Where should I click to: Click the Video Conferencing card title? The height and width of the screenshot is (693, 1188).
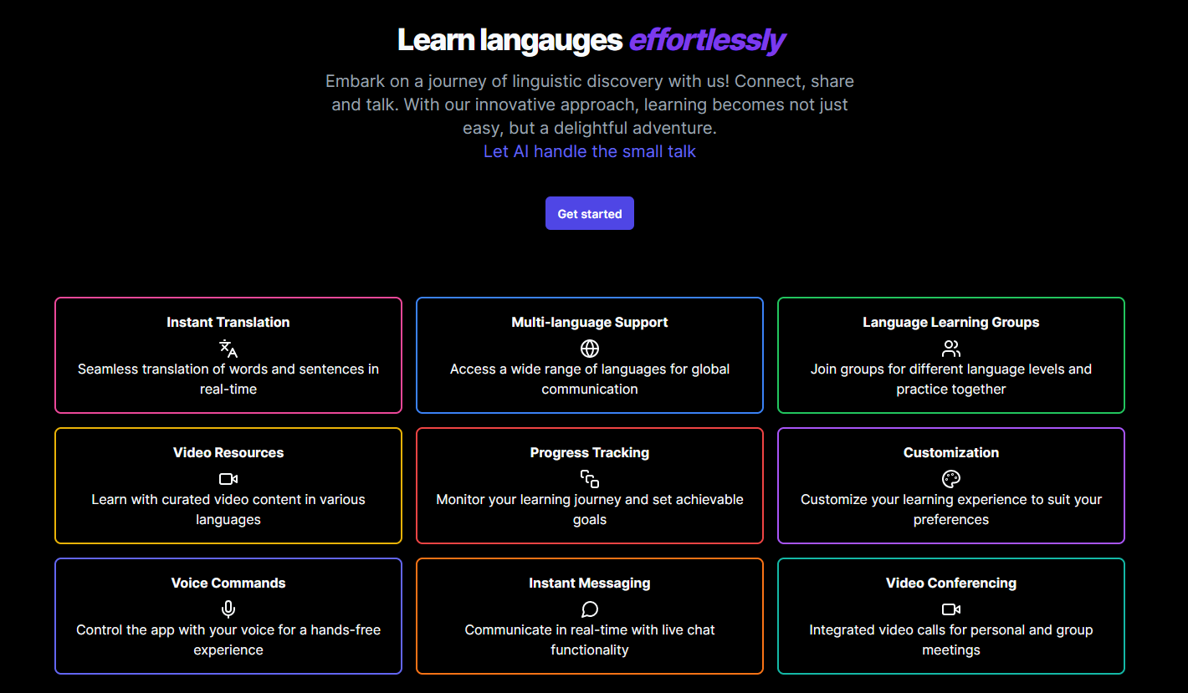click(x=951, y=583)
